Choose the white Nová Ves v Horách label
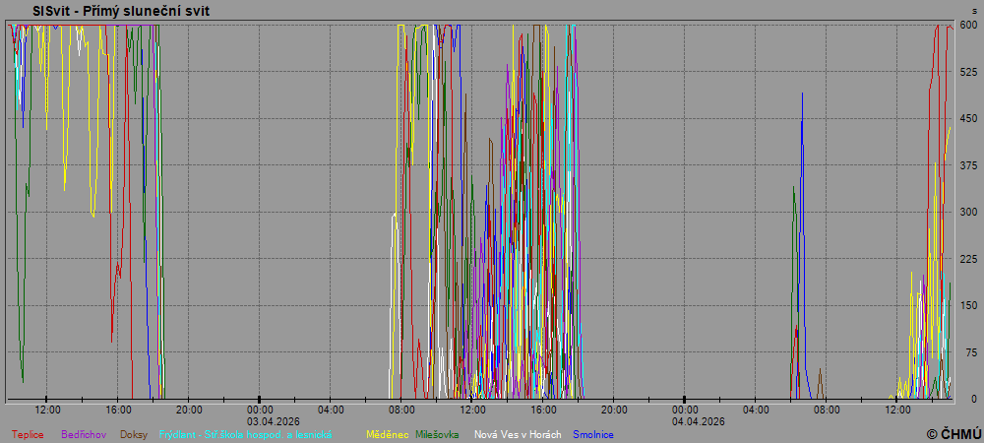 coord(518,434)
